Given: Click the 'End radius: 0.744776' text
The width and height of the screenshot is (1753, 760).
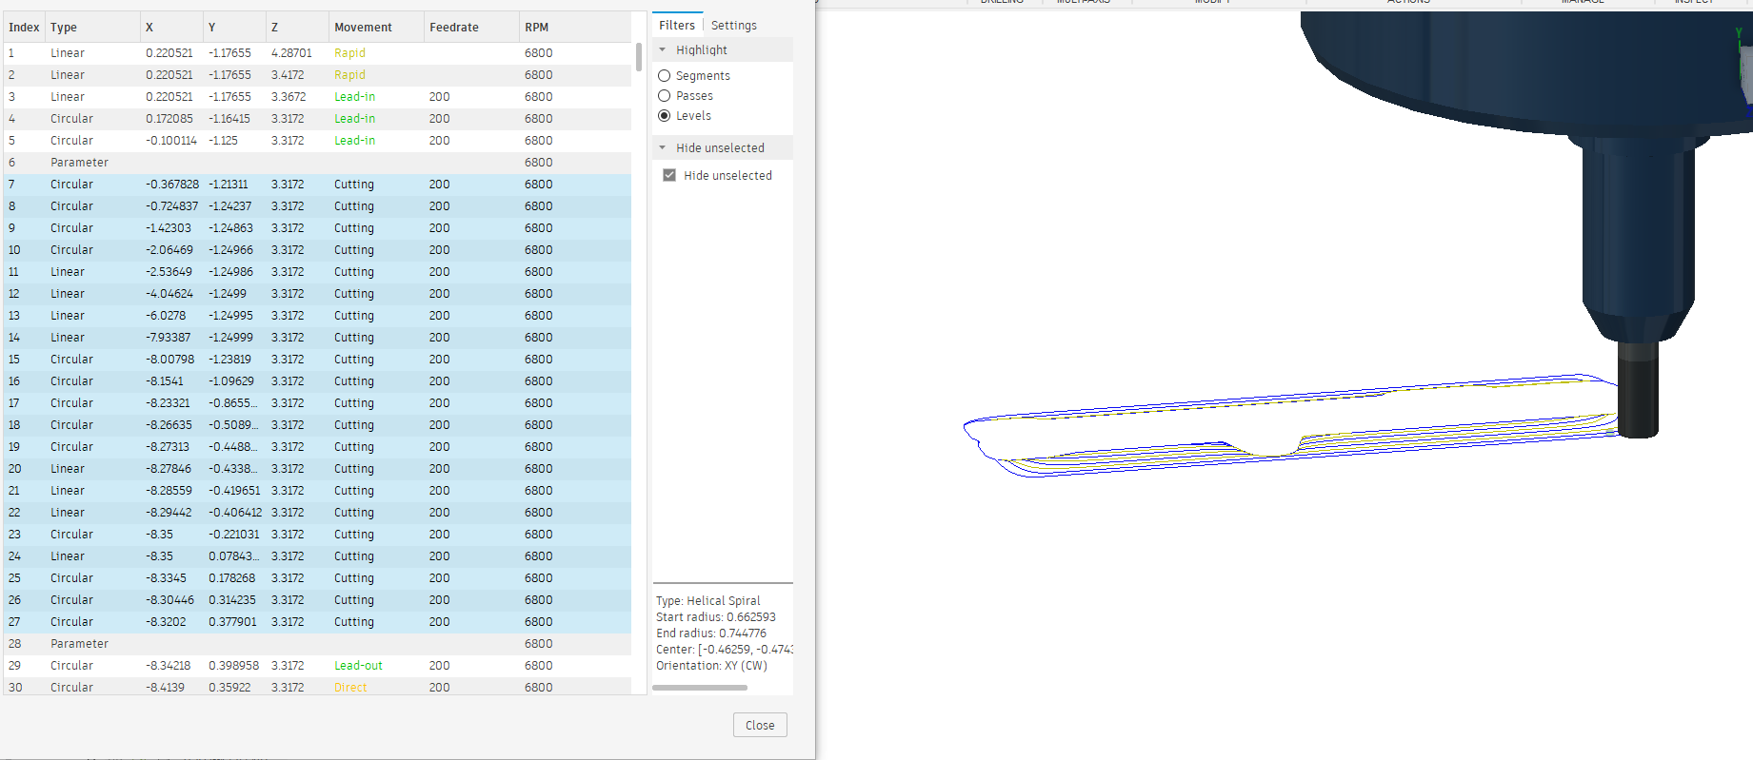Looking at the screenshot, I should (x=711, y=633).
